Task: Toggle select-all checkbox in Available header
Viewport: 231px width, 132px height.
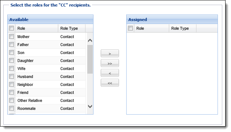Action: (x=12, y=28)
